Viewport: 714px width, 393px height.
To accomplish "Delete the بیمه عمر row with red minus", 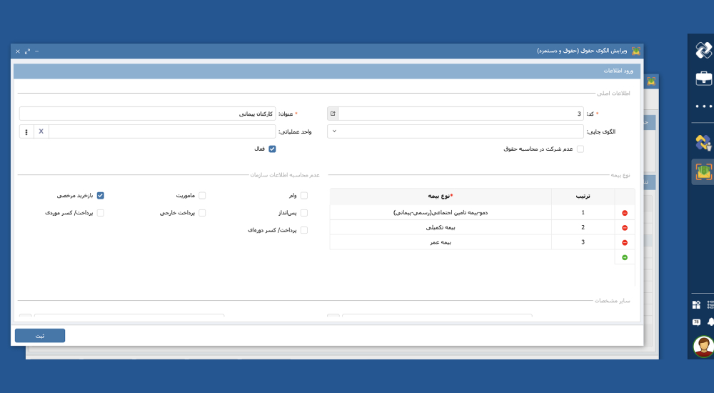I will click(625, 243).
